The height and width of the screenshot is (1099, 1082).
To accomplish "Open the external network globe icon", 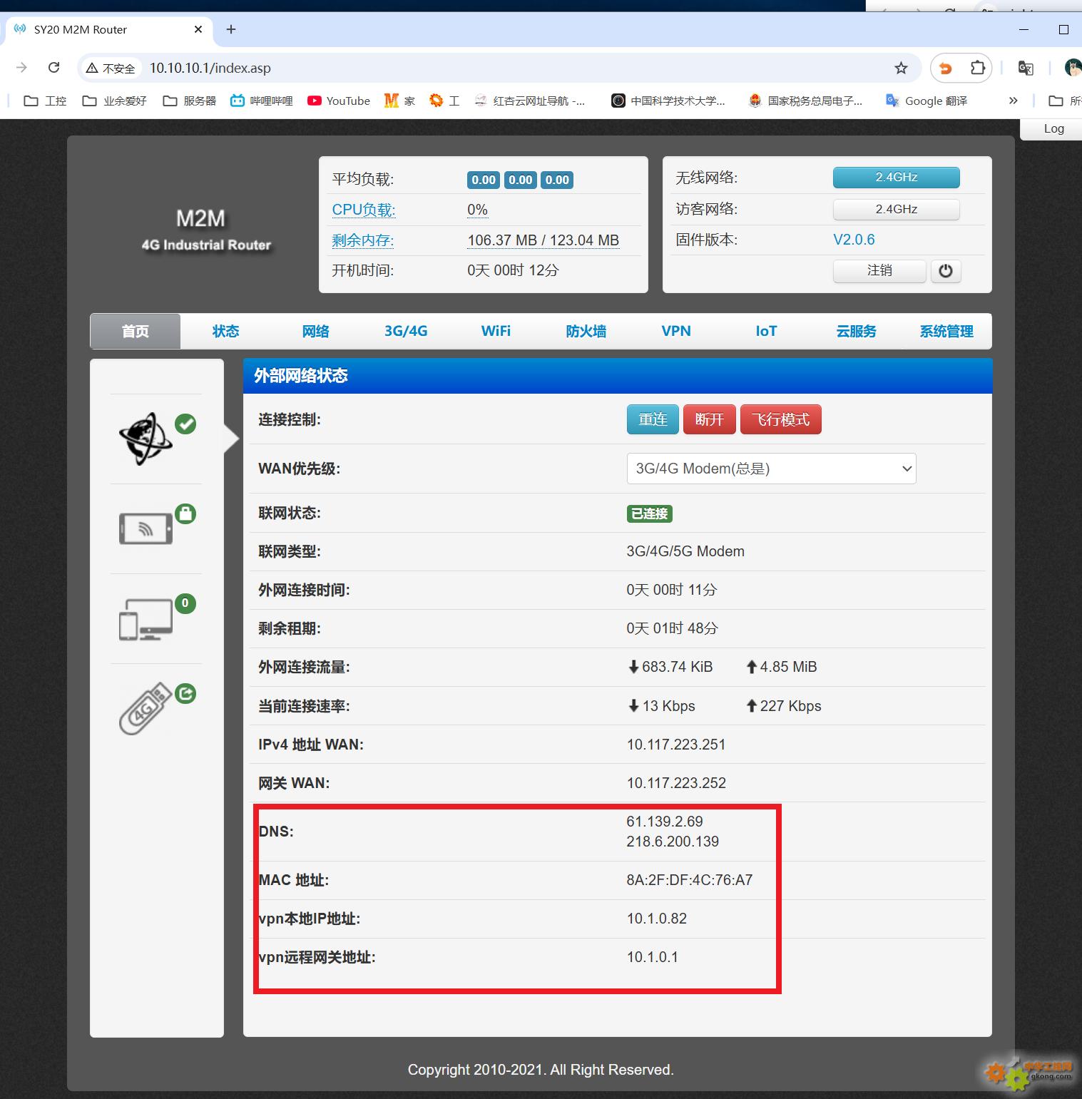I will click(x=146, y=439).
